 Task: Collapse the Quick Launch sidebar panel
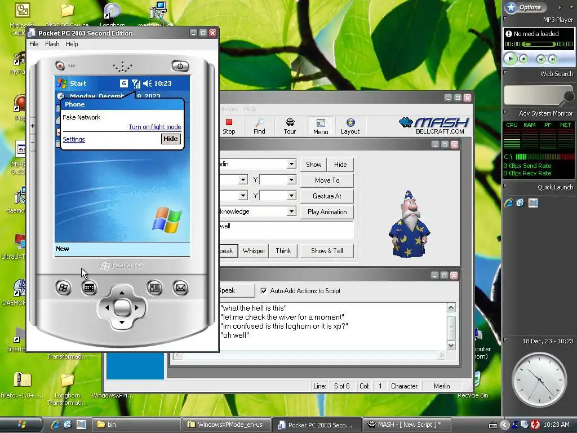click(x=505, y=186)
